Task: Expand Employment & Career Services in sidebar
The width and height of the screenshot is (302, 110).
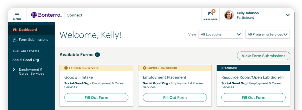Action: (14, 70)
